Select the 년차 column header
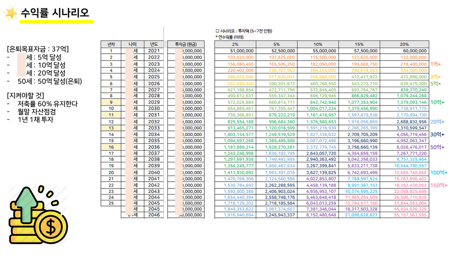Viewport: 458px width, 258px height. (x=111, y=45)
